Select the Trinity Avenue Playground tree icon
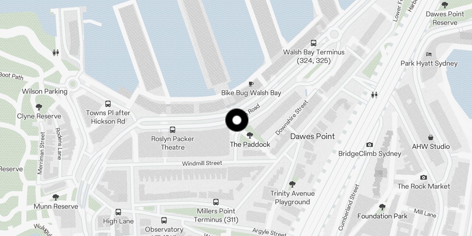 [292, 184]
